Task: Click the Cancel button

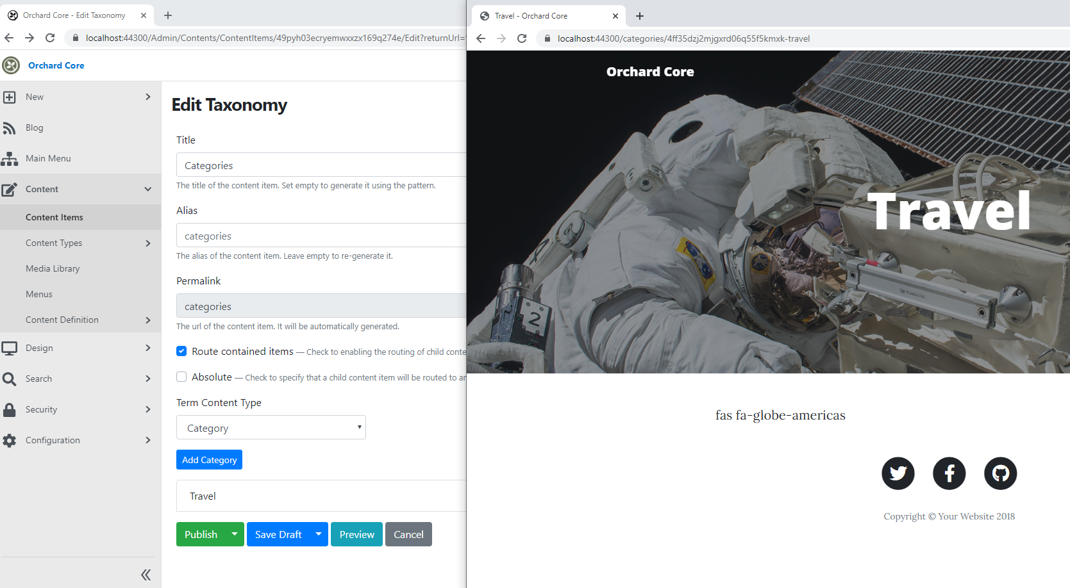Action: (408, 534)
